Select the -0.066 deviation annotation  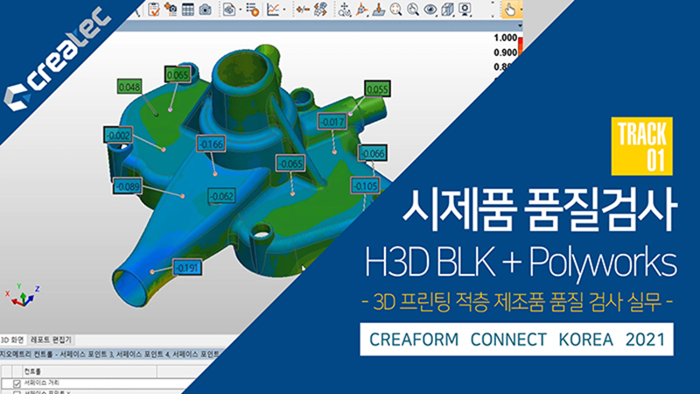373,154
